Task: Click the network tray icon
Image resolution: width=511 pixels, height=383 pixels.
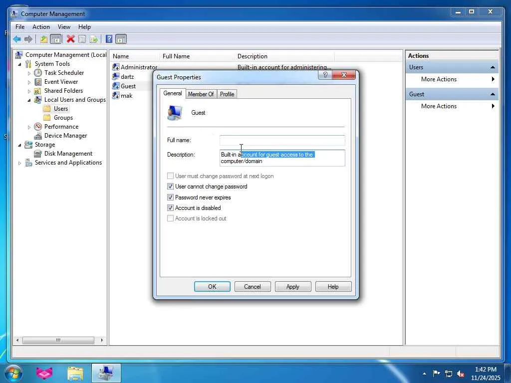Action: point(449,374)
